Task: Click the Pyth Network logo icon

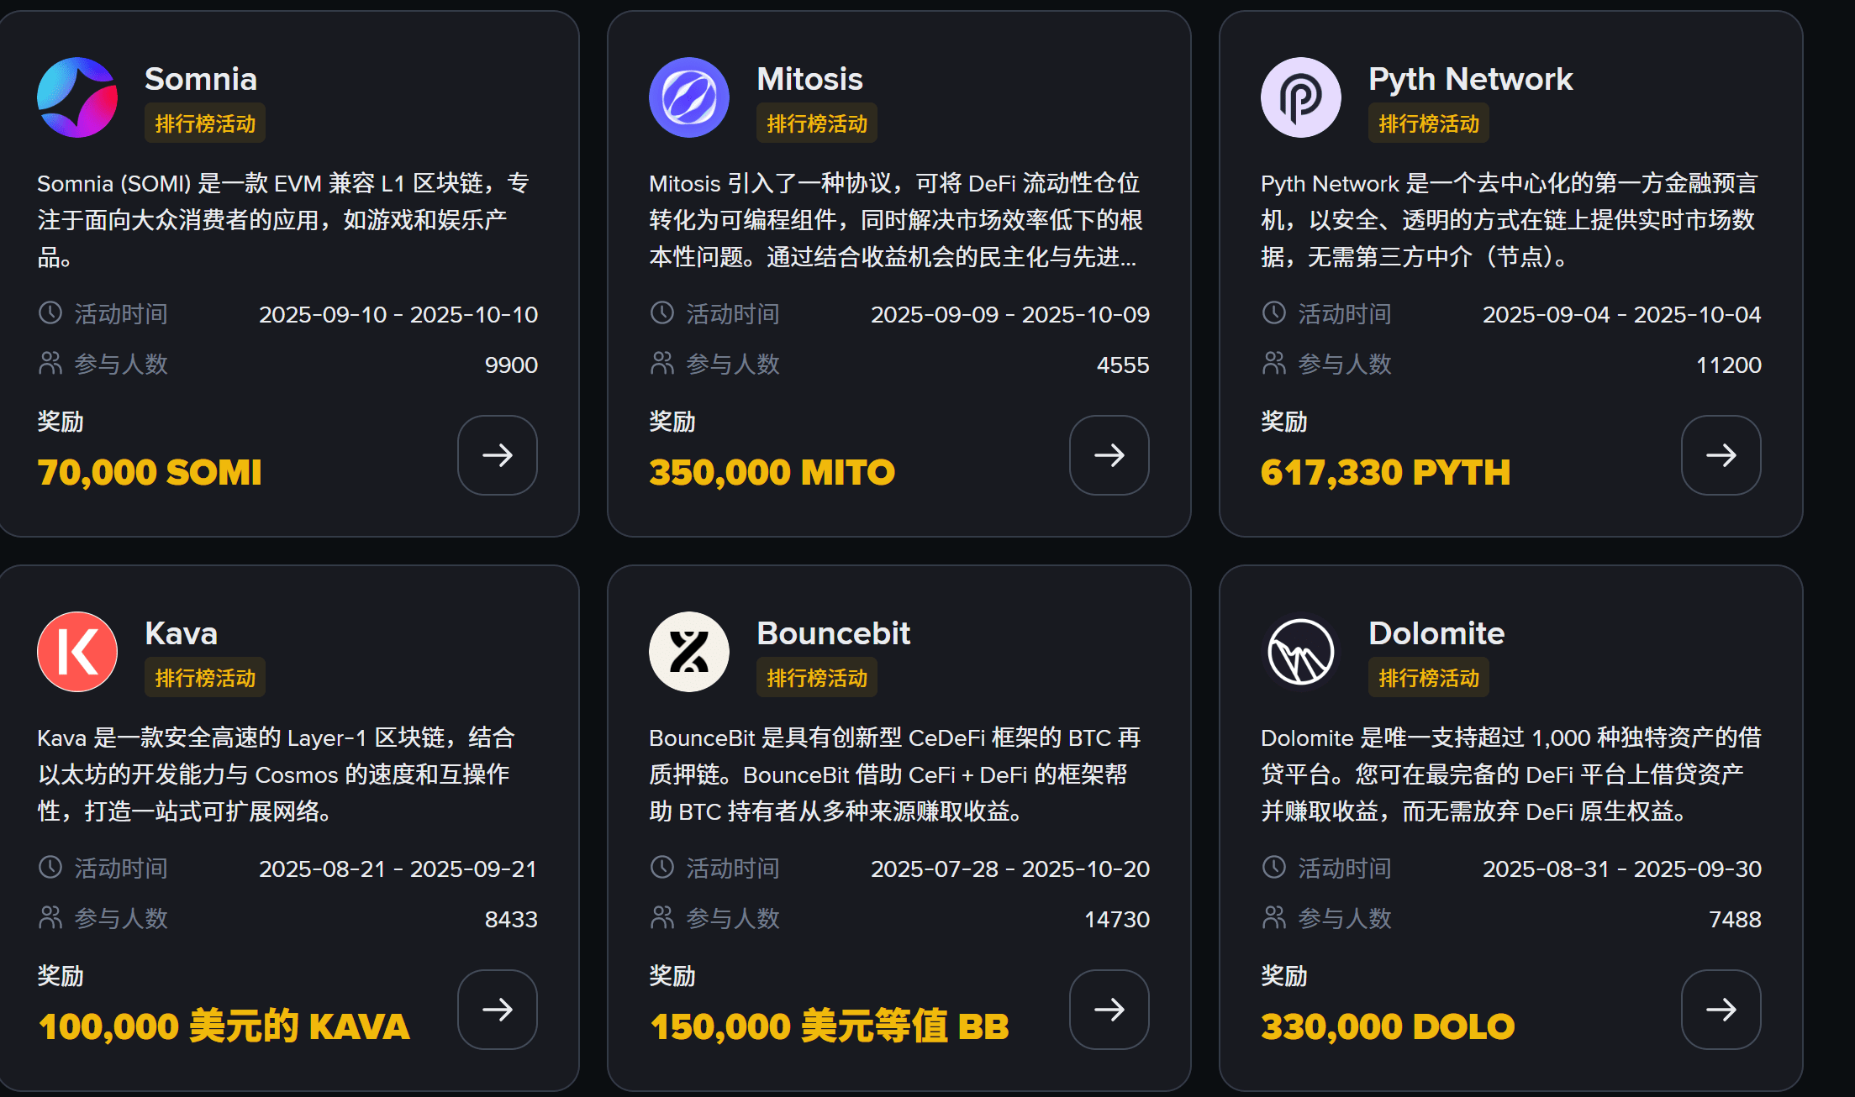Action: click(1301, 97)
